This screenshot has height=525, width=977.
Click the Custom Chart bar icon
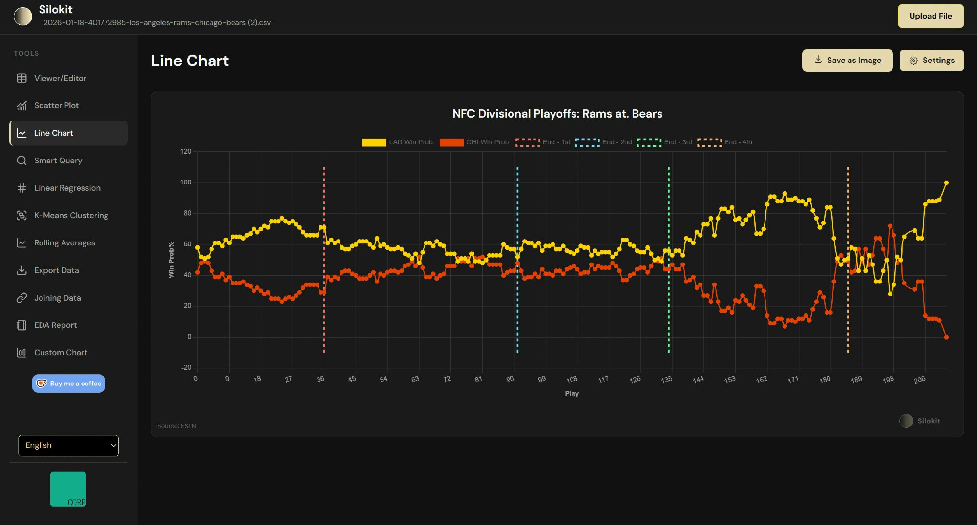[x=21, y=352]
